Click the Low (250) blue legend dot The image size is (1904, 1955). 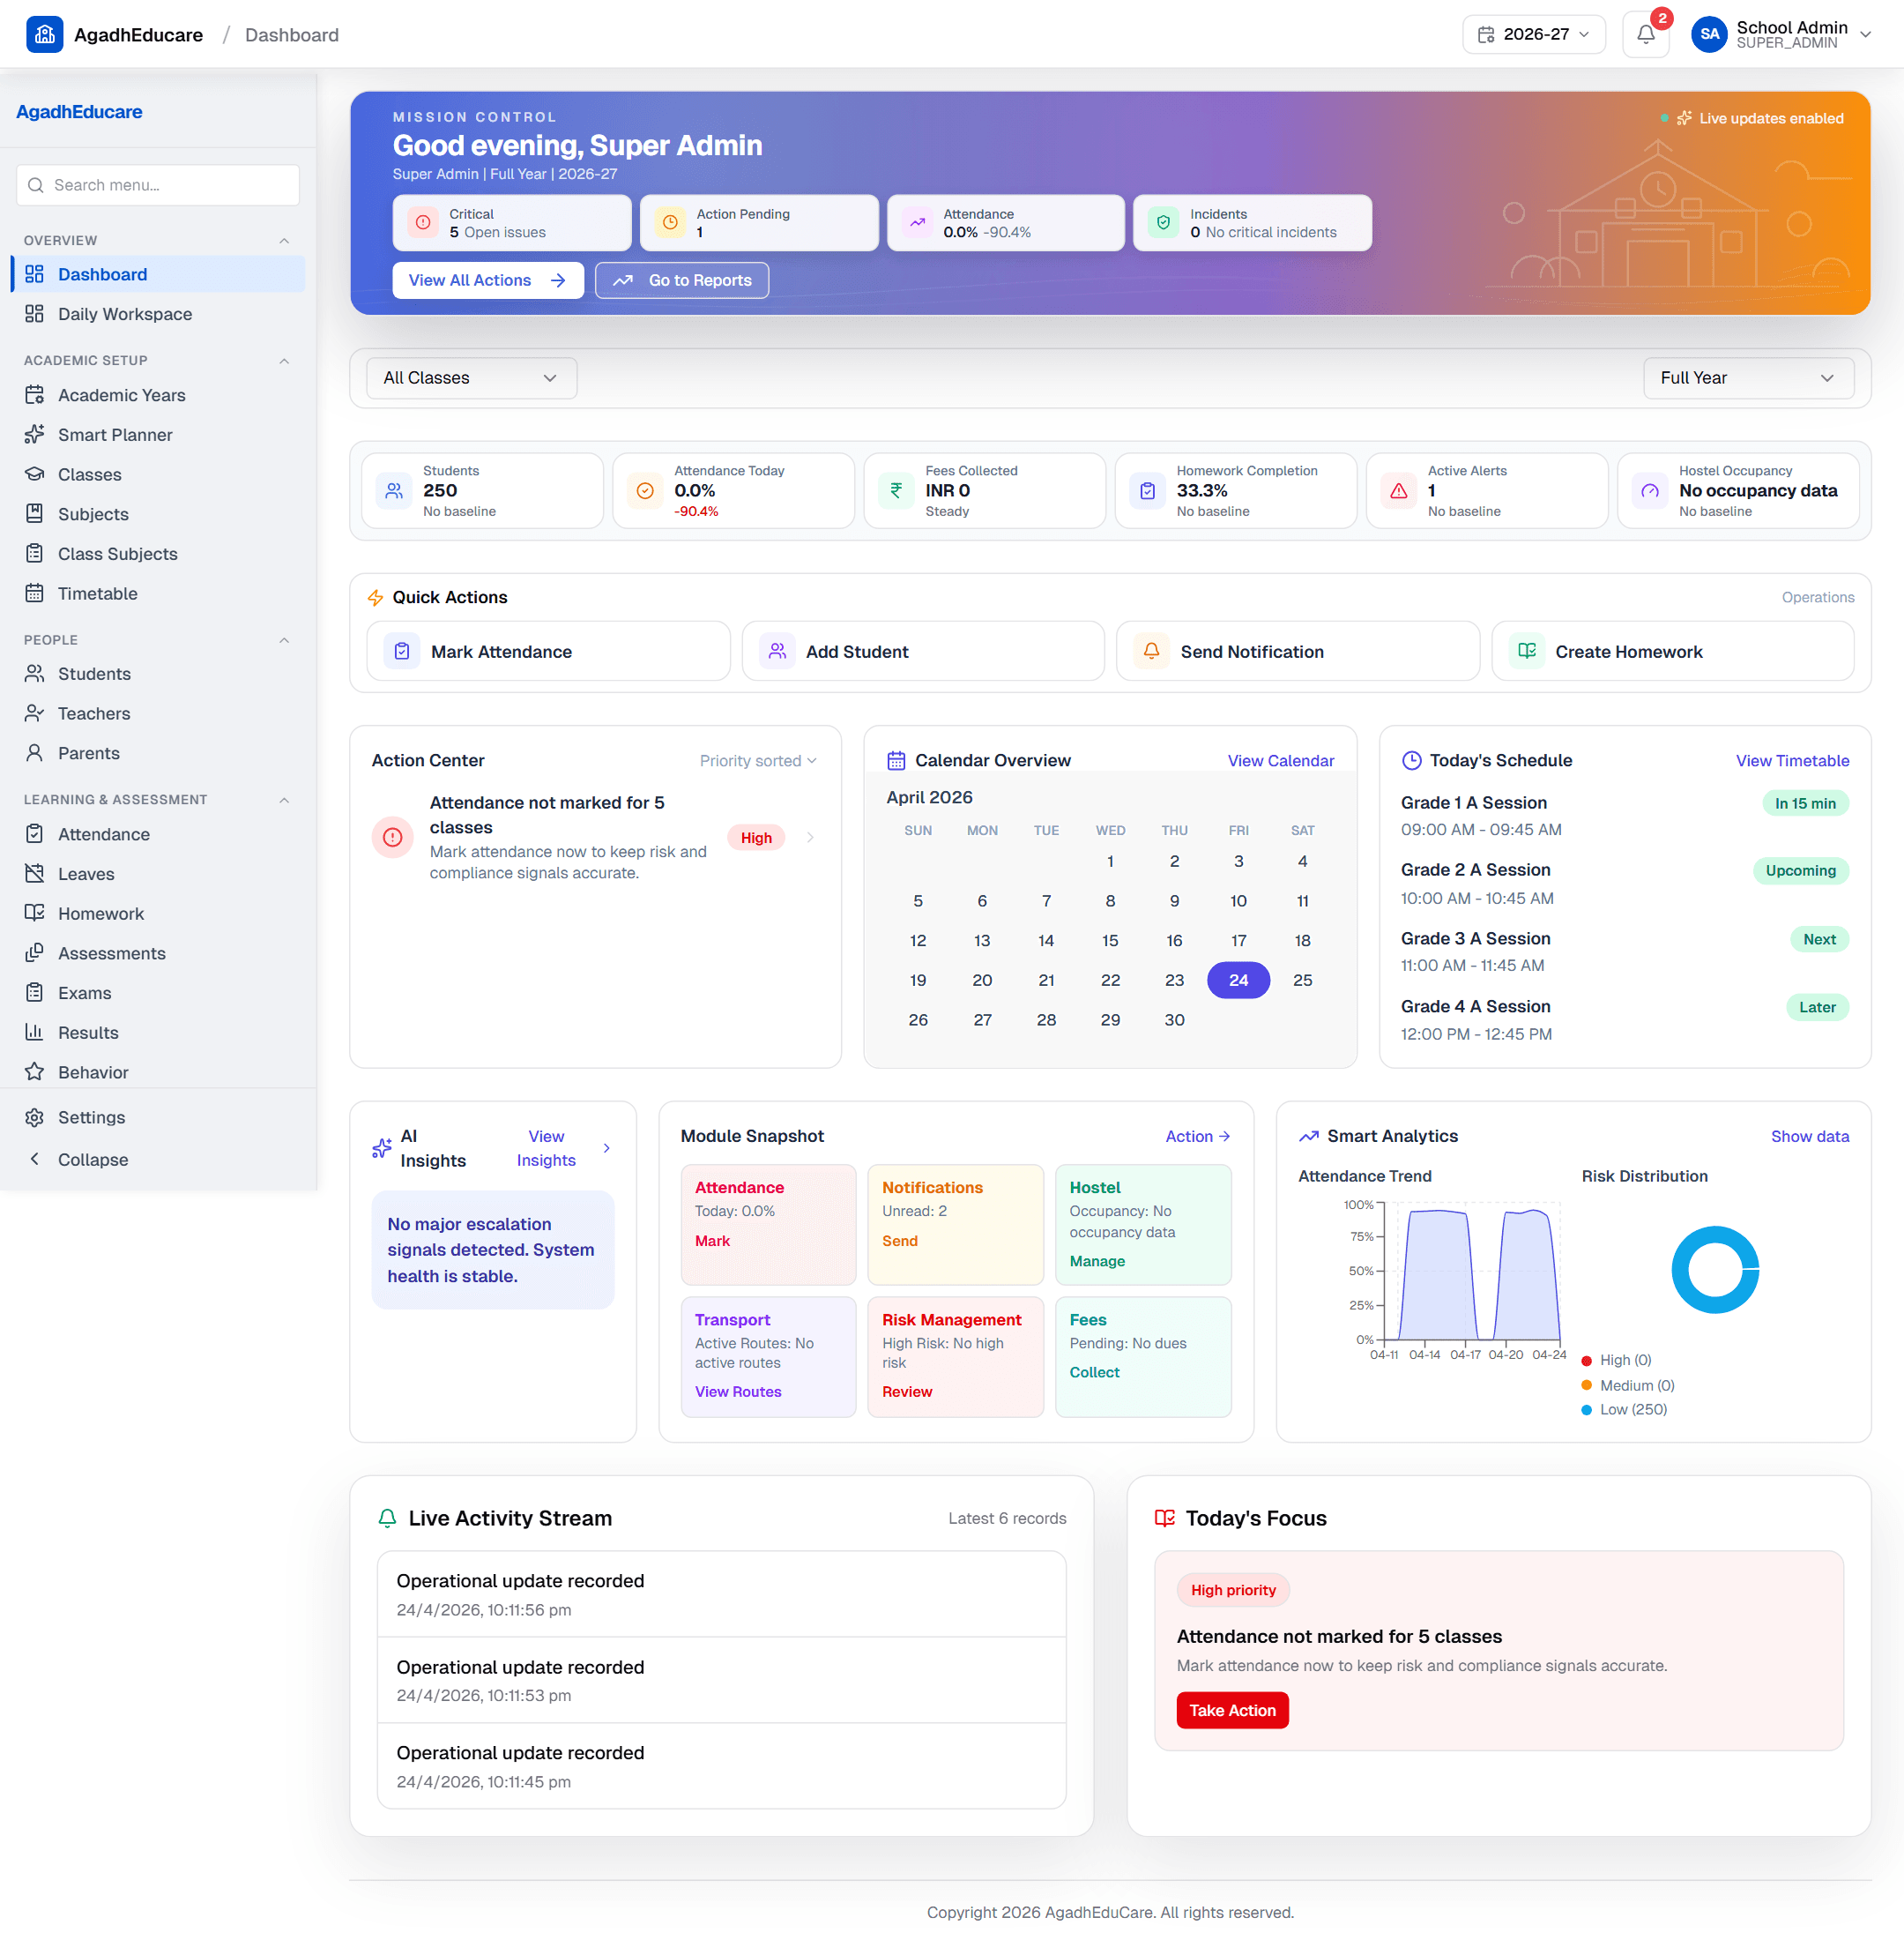click(x=1586, y=1410)
